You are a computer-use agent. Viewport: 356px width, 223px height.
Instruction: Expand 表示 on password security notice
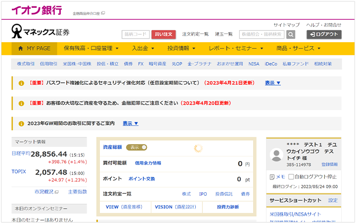point(272,83)
